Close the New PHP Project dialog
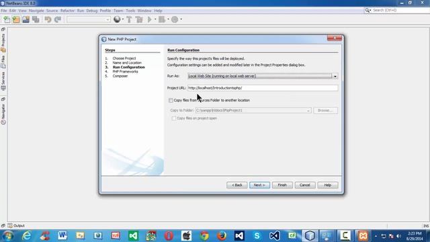Image resolution: width=430 pixels, height=242 pixels. point(335,38)
